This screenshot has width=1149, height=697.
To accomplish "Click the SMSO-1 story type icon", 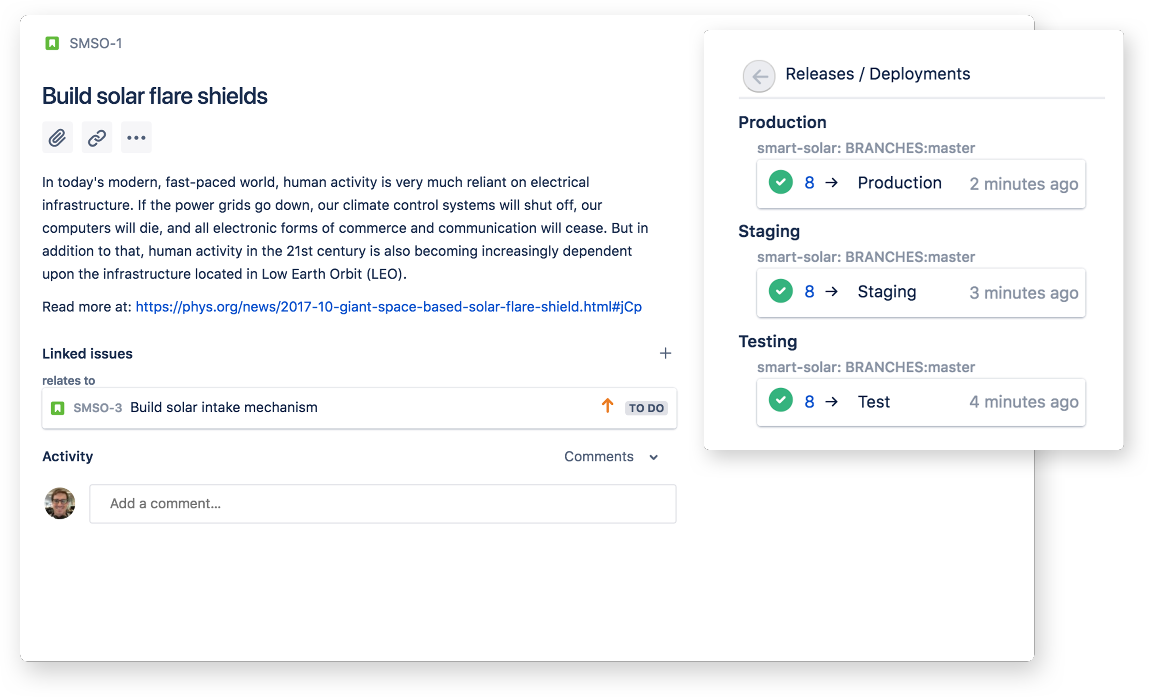I will point(52,43).
